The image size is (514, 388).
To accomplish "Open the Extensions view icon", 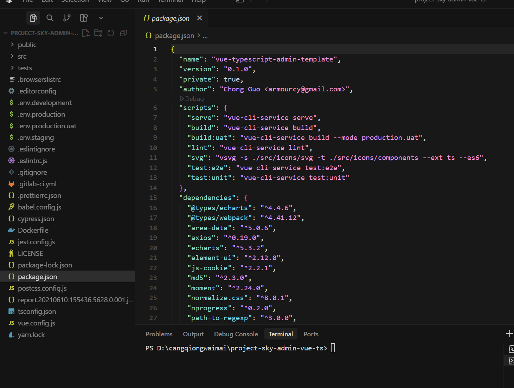I will pos(84,18).
